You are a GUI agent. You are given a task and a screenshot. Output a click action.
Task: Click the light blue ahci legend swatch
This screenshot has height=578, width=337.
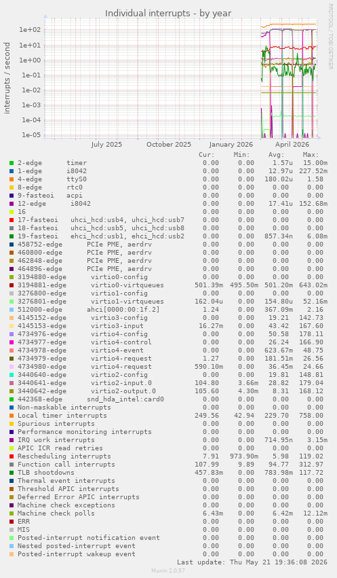click(x=12, y=310)
